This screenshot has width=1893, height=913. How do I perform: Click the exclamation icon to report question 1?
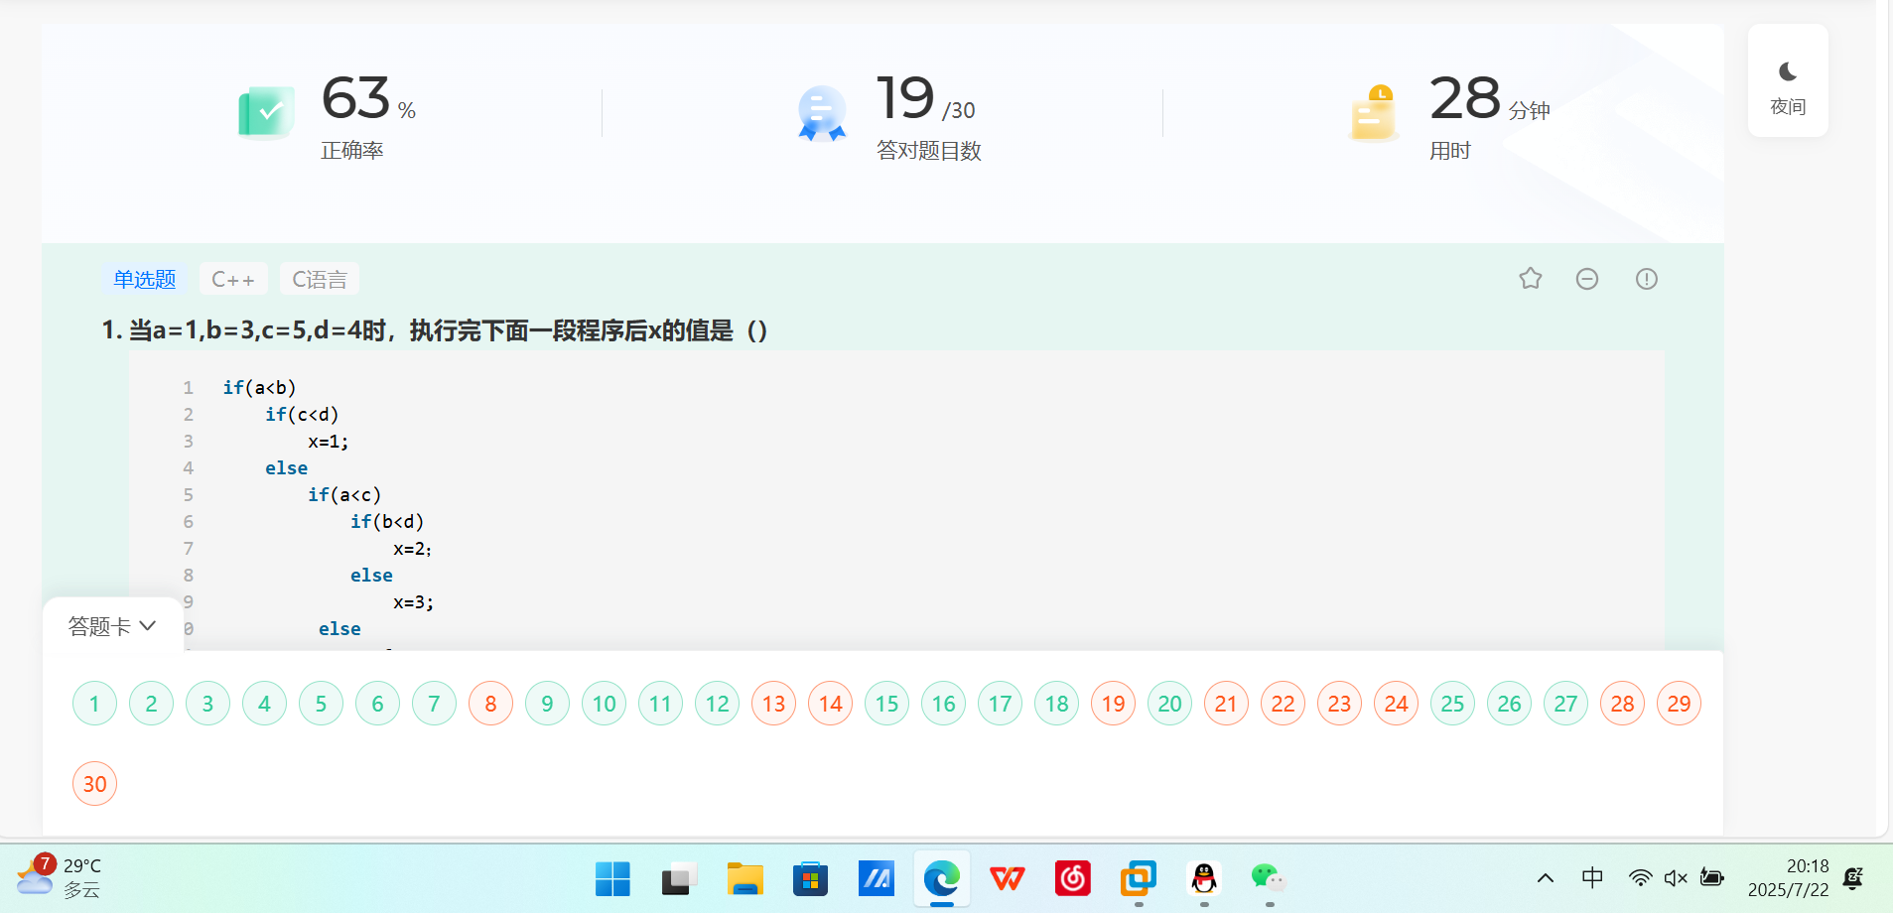(x=1646, y=279)
